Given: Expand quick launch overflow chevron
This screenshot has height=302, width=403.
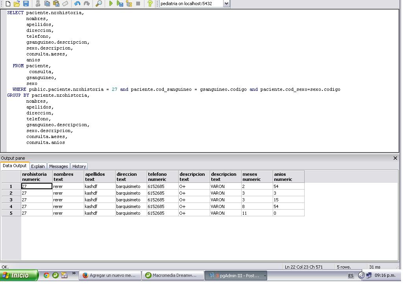Looking at the screenshot, I should coord(74,273).
